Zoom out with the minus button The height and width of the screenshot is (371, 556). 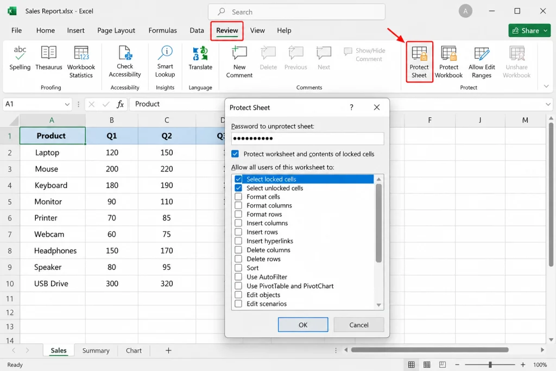(457, 364)
